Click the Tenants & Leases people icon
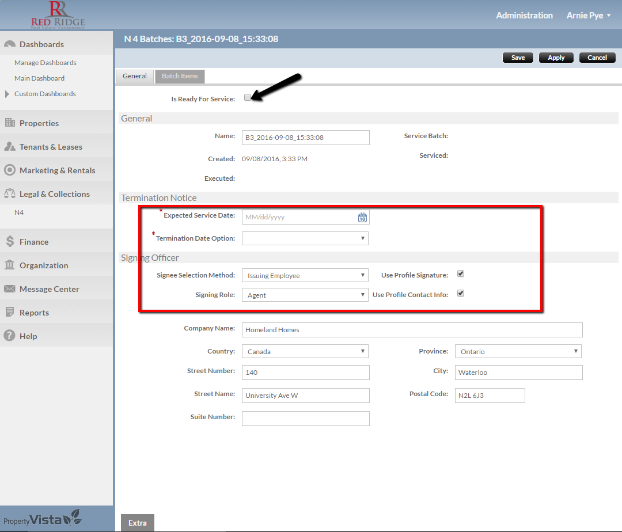This screenshot has width=622, height=532. [x=9, y=147]
